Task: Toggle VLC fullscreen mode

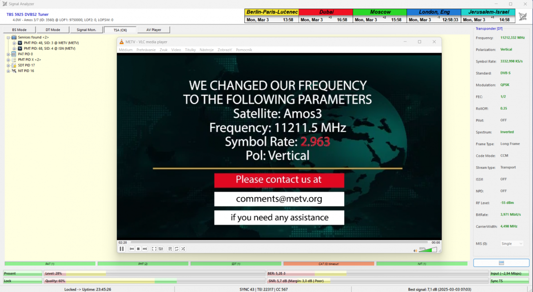Action: click(x=154, y=249)
